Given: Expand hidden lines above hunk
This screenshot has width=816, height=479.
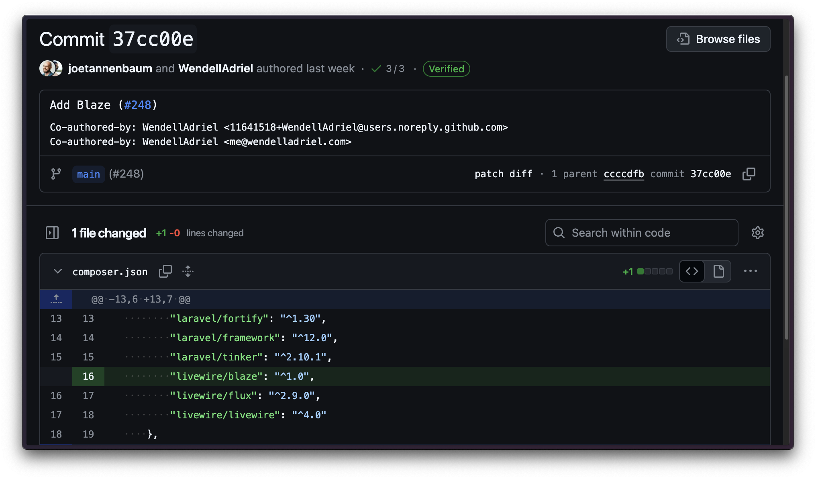Looking at the screenshot, I should pos(56,299).
